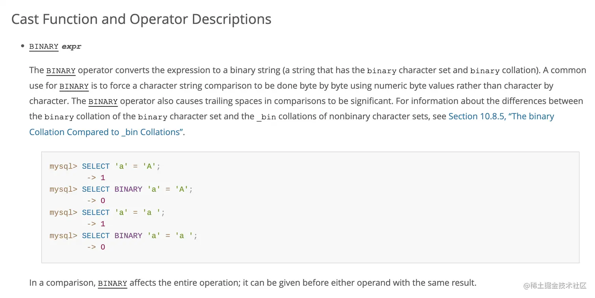This screenshot has height=298, width=595.
Task: Click the bullet point before BINARY expr
Action: click(x=22, y=46)
